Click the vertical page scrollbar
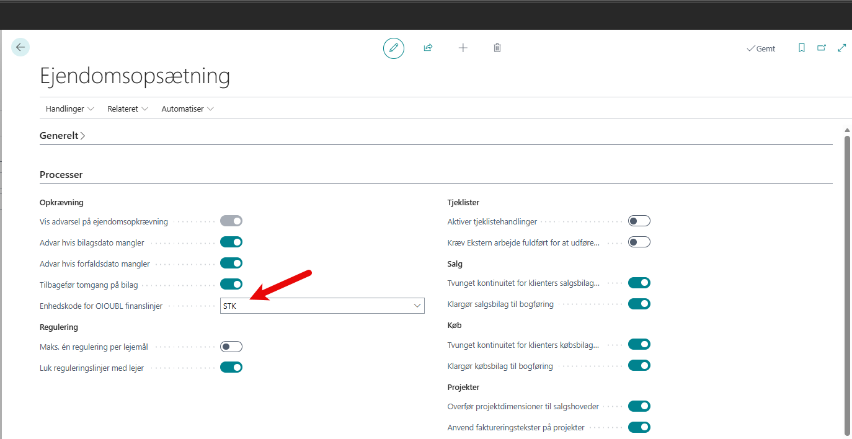This screenshot has width=852, height=439. [847, 279]
